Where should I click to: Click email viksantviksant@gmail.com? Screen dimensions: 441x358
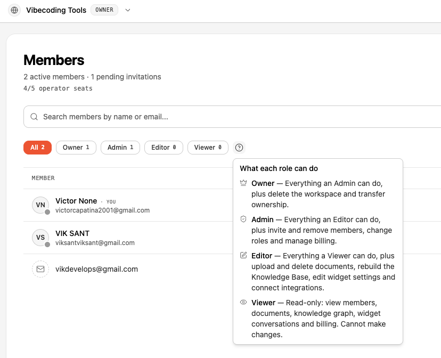pos(95,243)
